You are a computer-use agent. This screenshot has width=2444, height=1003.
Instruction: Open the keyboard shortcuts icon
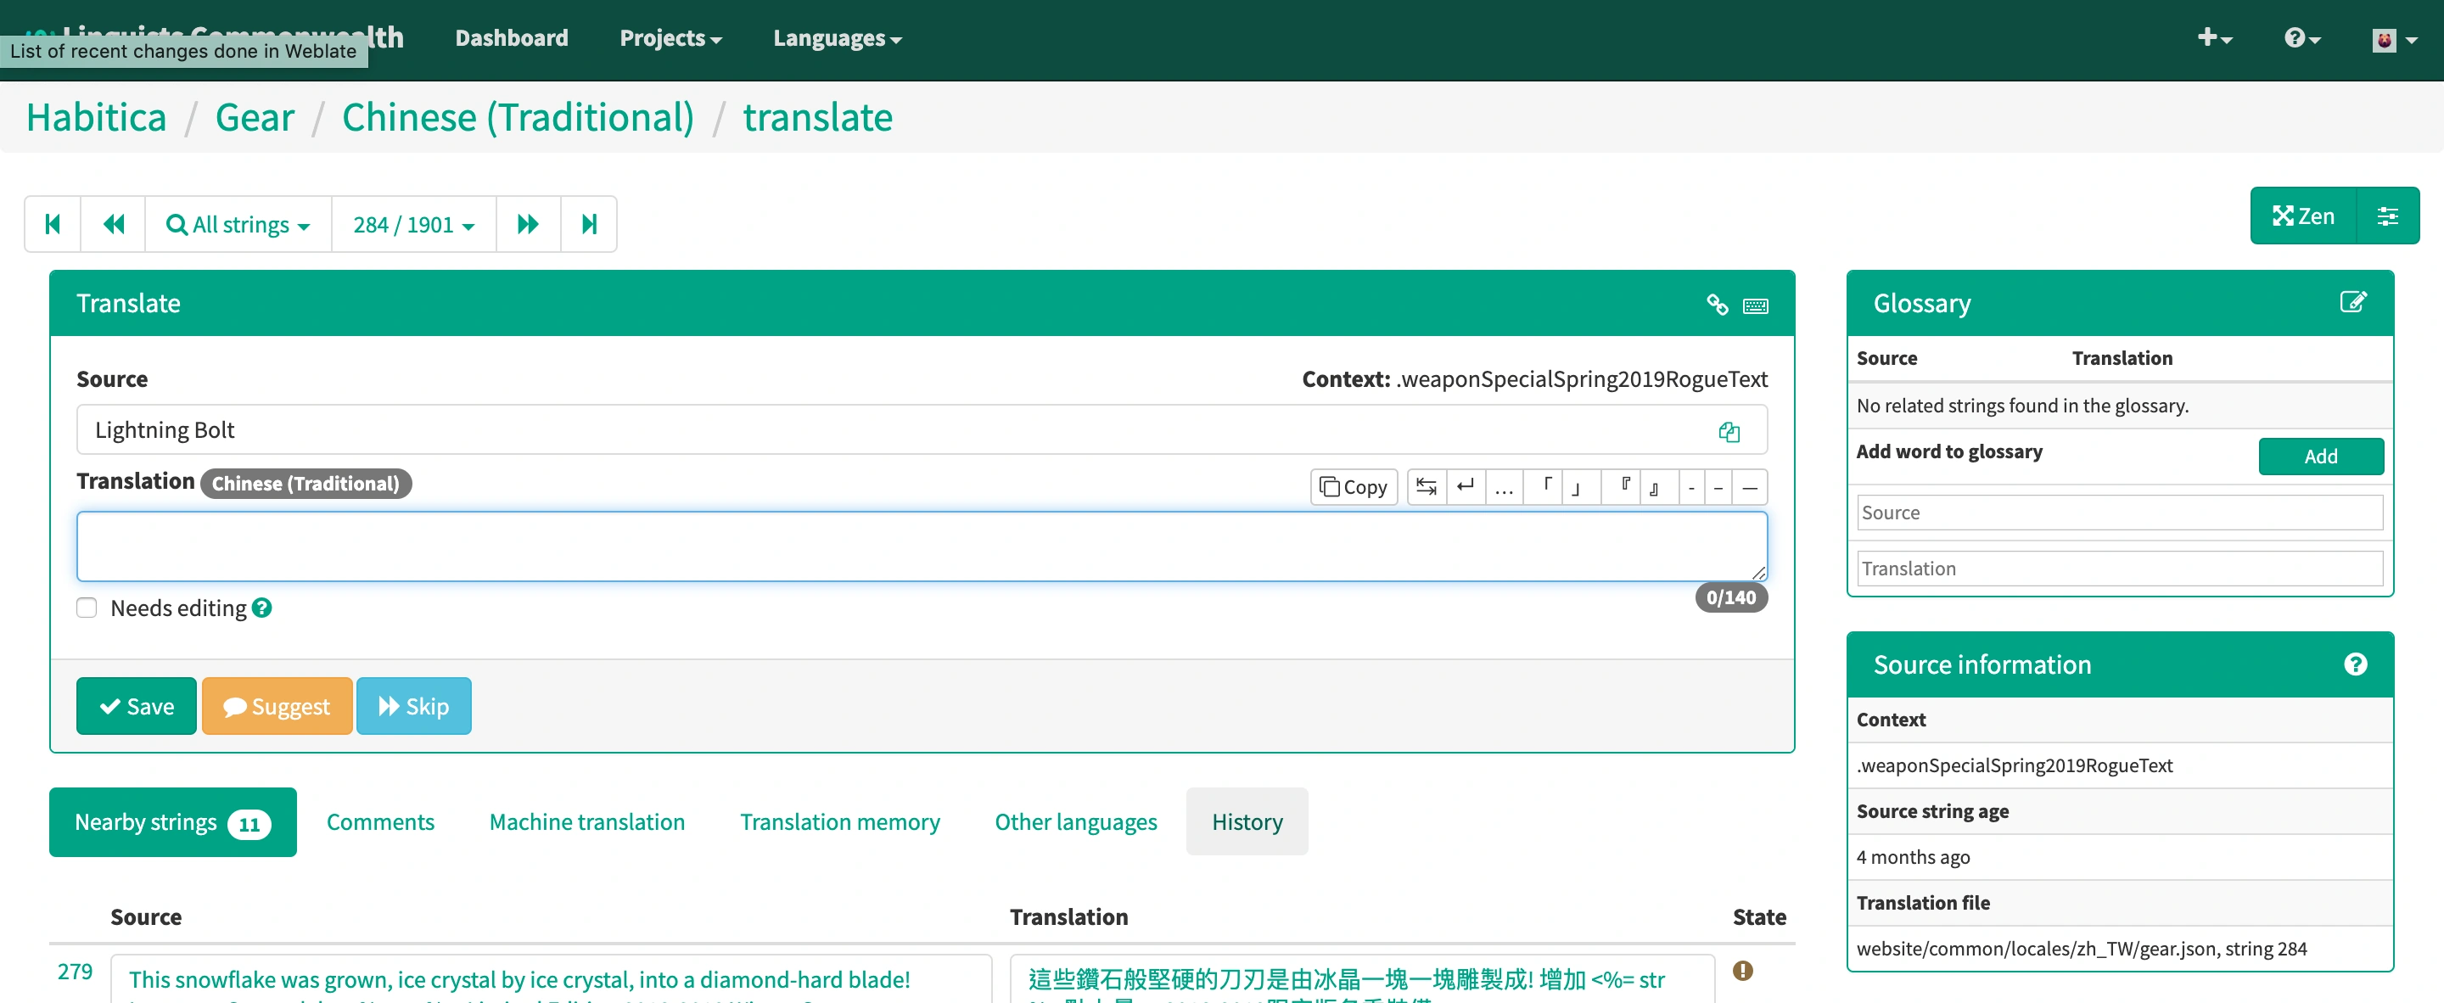tap(1754, 305)
